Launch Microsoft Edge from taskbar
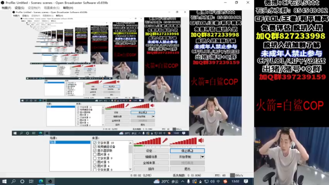This screenshot has width=329, height=185. [x=41, y=181]
